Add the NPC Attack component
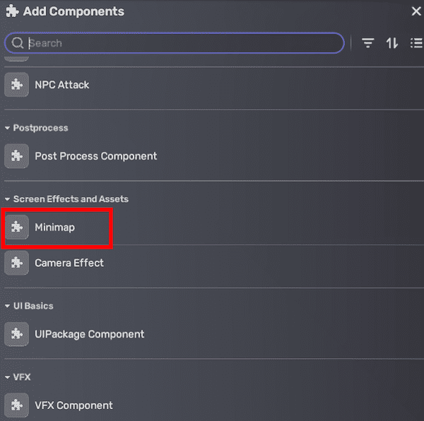424x421 pixels. [62, 85]
